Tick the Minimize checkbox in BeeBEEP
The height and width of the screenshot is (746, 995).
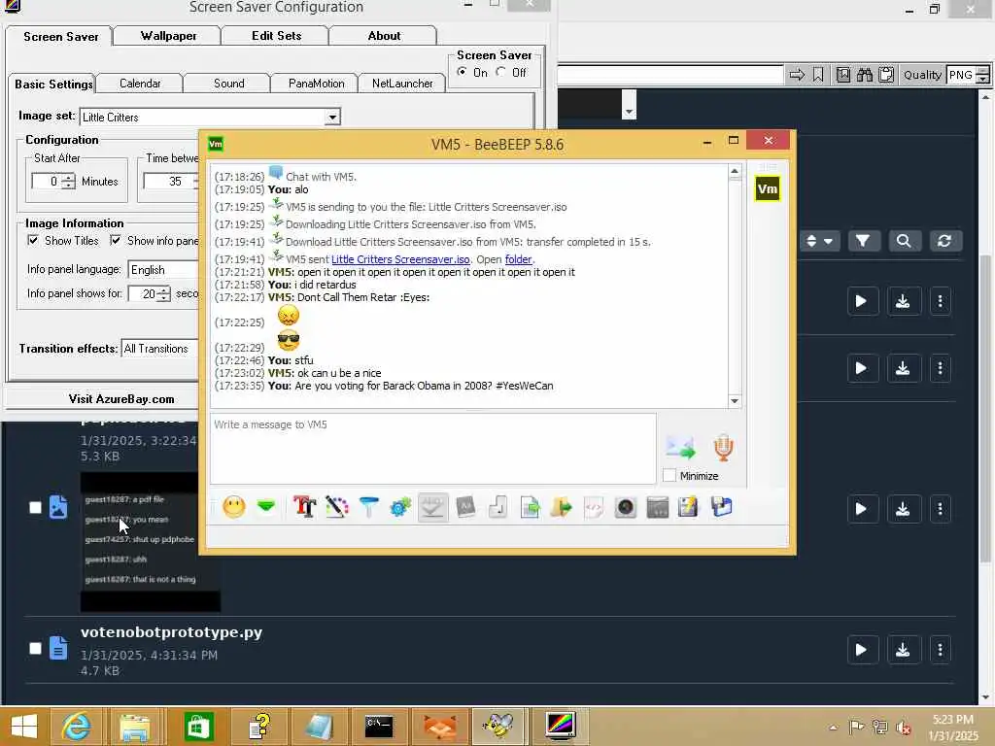pyautogui.click(x=669, y=475)
